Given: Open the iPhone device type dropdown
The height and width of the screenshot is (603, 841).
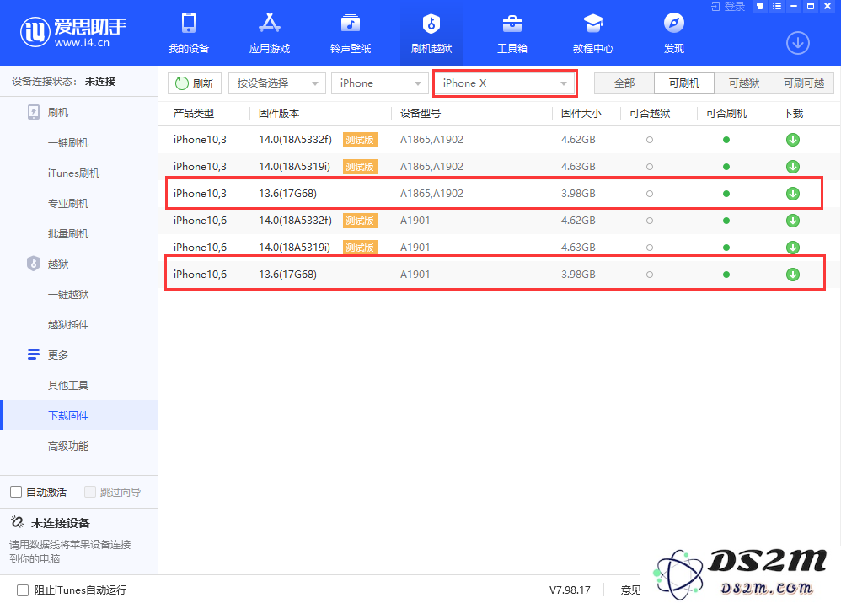Looking at the screenshot, I should 380,83.
